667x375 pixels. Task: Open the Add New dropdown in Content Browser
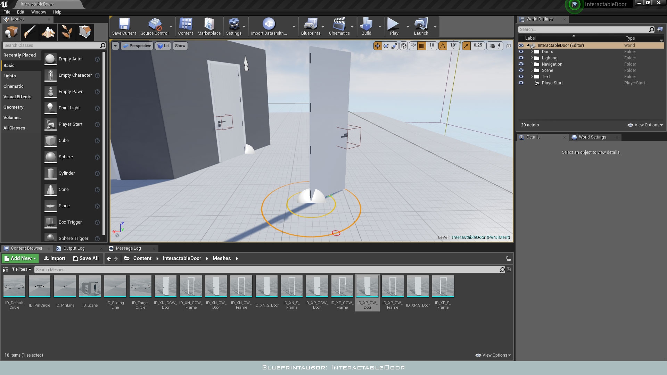(x=20, y=258)
